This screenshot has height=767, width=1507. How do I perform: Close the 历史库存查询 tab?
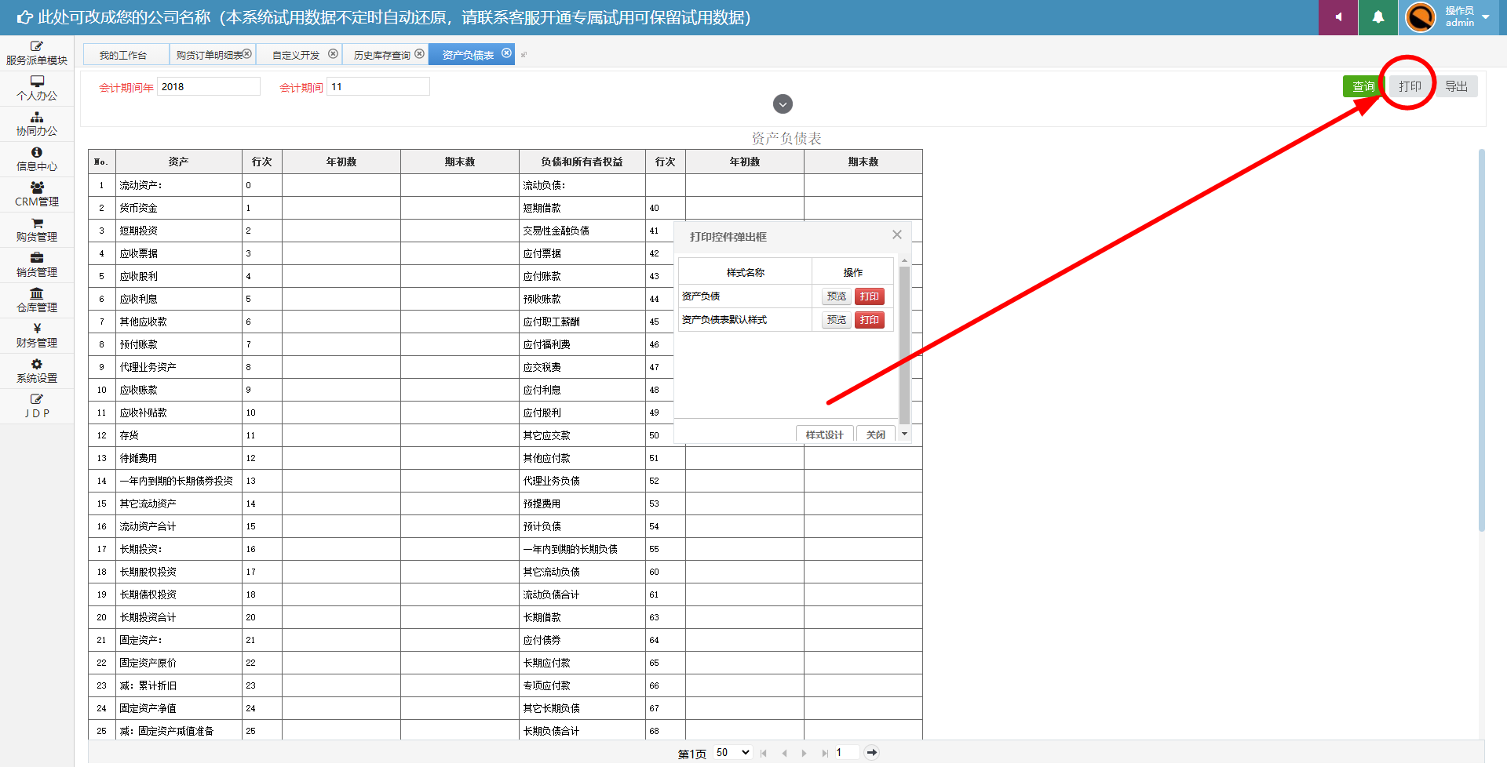(x=419, y=53)
